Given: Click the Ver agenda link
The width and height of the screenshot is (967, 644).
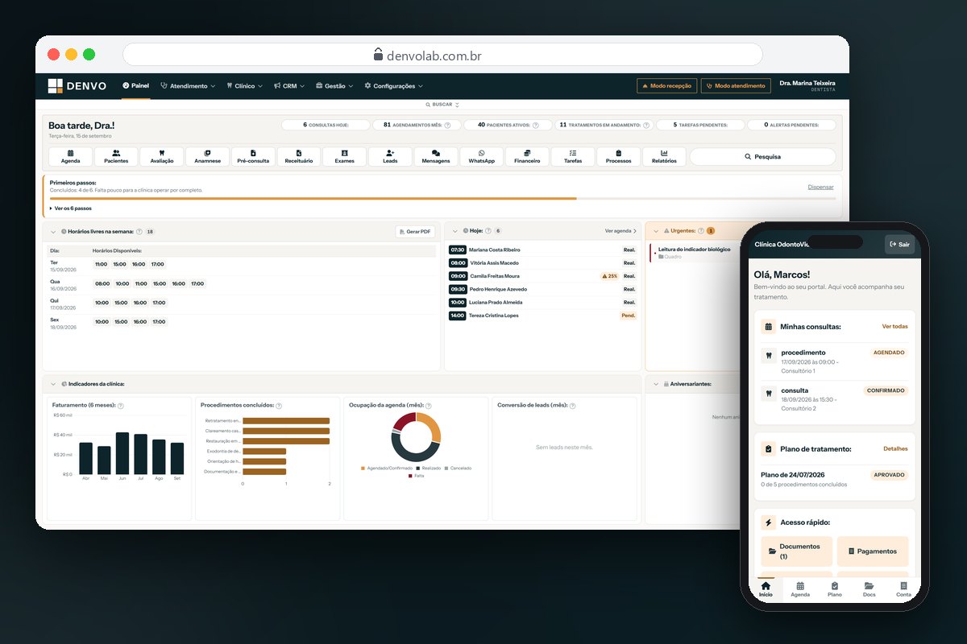Looking at the screenshot, I should pos(620,231).
